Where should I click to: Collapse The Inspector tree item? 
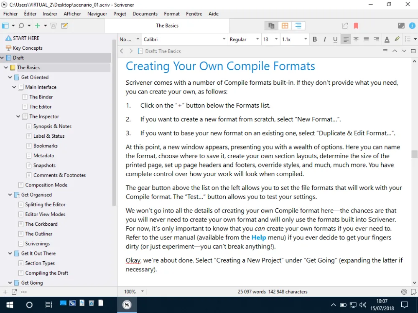click(x=18, y=116)
